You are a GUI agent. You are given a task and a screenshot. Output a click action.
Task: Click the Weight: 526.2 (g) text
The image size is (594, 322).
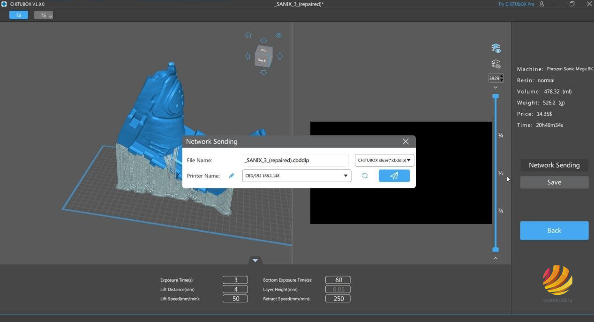point(541,102)
